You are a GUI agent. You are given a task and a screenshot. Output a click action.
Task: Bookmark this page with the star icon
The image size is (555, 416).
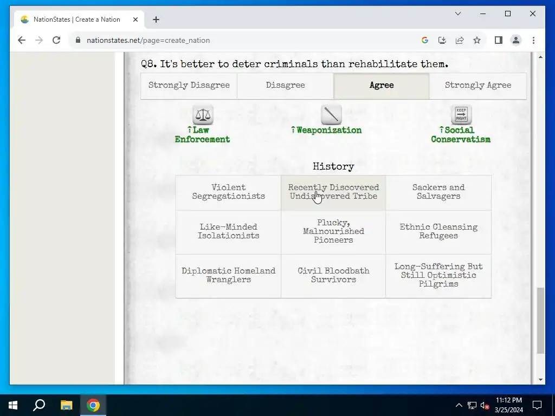[477, 40]
